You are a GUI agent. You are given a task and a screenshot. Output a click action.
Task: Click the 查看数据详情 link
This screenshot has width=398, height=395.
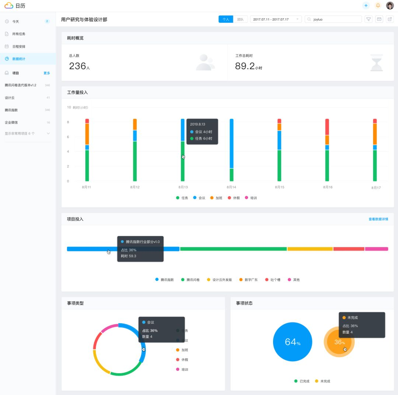[x=378, y=219]
